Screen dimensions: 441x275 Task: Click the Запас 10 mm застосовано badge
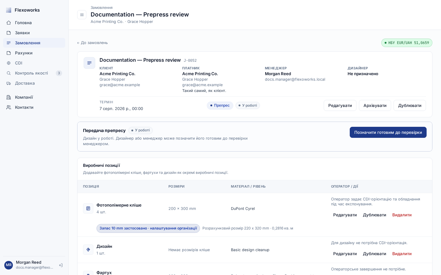point(148,228)
